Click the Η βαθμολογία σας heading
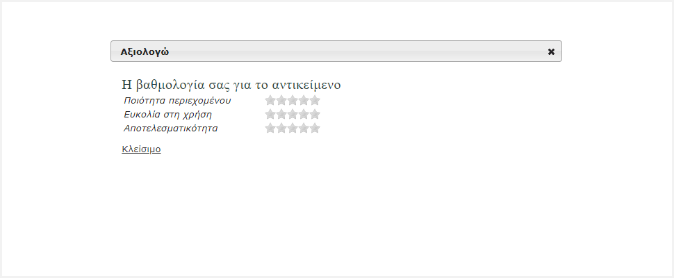 [231, 85]
